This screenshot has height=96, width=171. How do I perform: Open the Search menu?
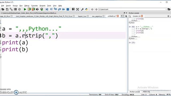tap(8, 6)
